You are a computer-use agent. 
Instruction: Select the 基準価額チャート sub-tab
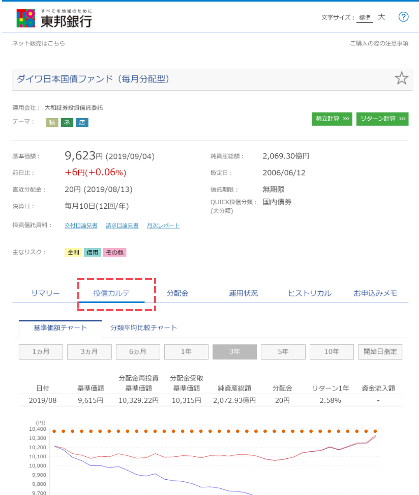click(x=60, y=328)
